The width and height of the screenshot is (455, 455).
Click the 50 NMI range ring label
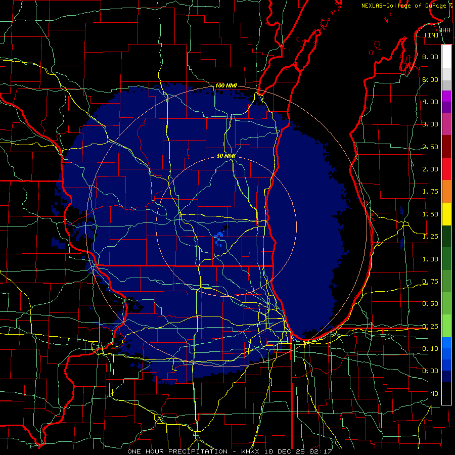226,156
